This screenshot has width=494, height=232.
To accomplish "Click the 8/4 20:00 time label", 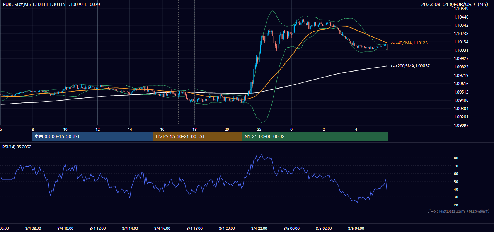I will click(227, 228).
